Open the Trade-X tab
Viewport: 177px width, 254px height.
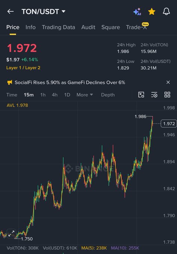pos(137,27)
